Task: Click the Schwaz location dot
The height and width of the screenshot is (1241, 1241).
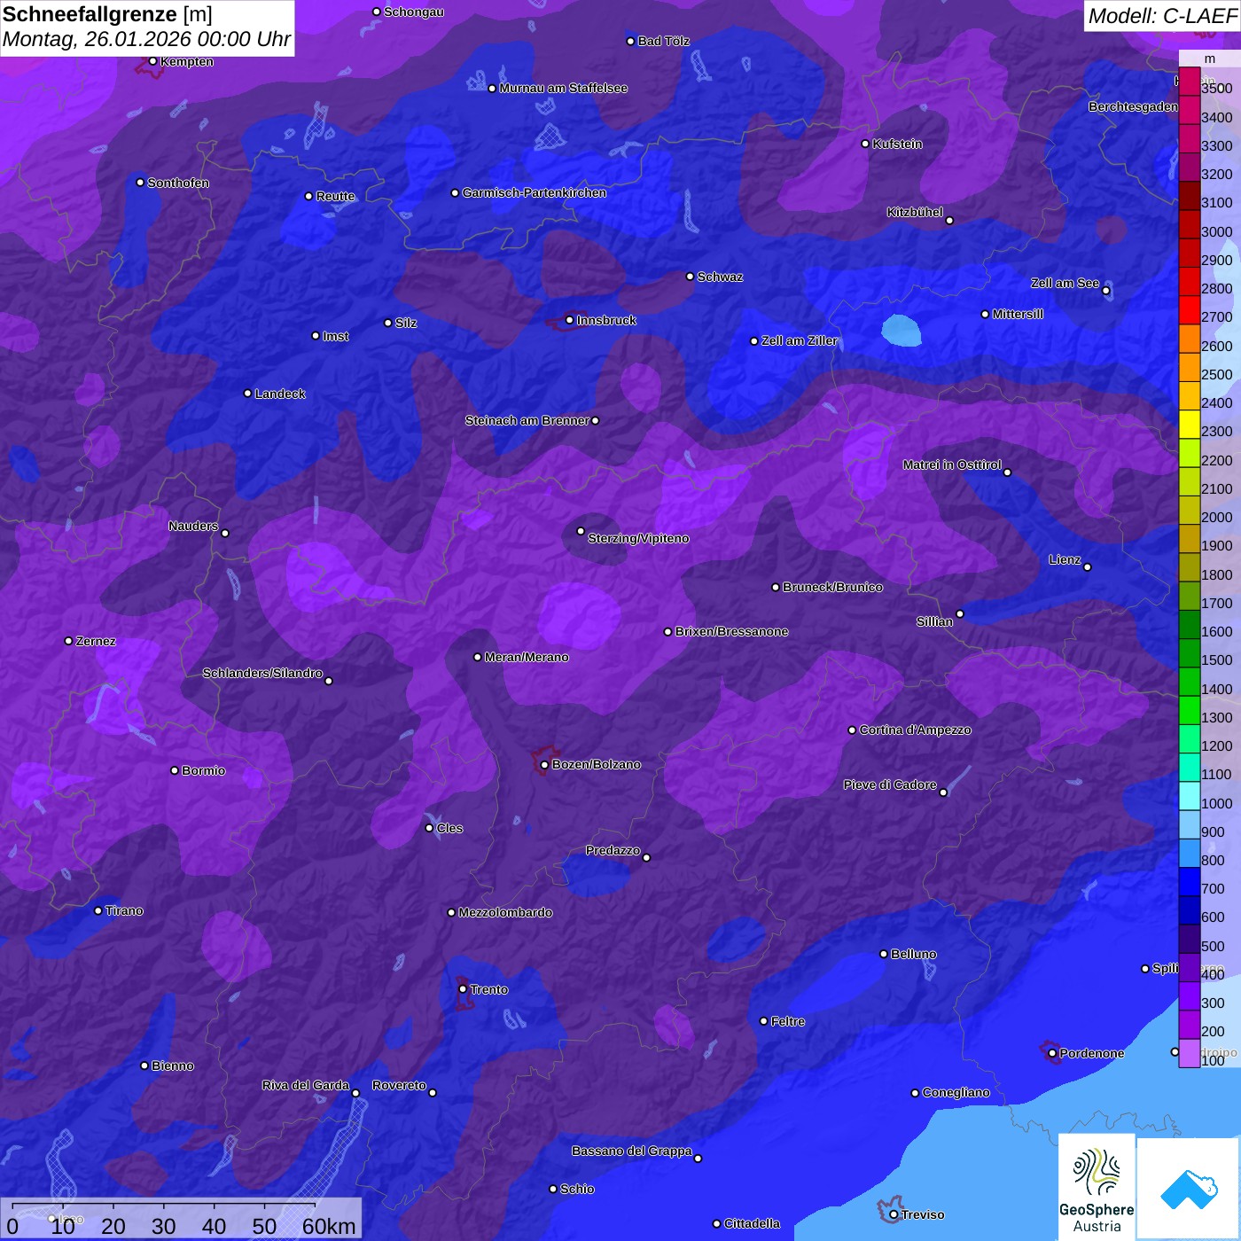Action: point(690,277)
